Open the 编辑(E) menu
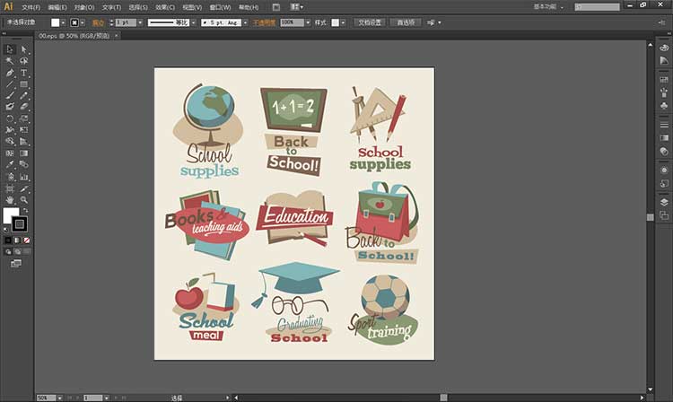 click(57, 7)
